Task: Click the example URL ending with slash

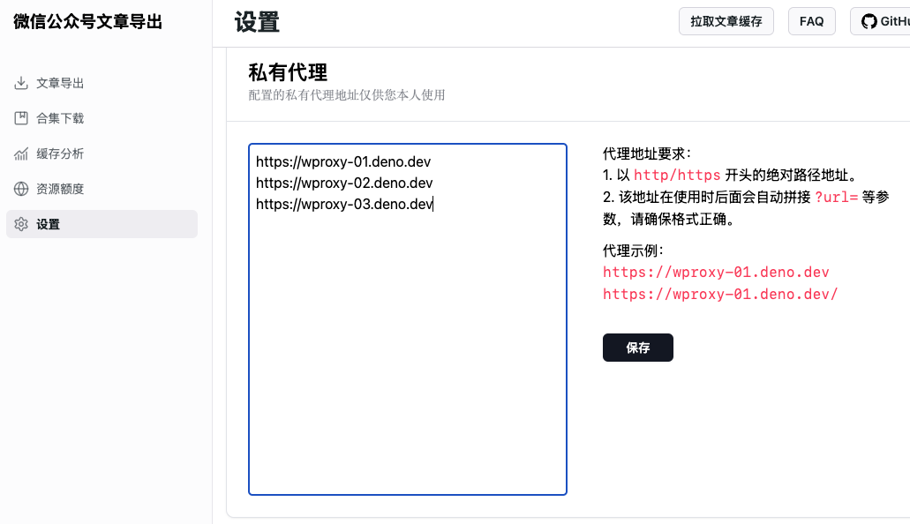Action: 720,295
